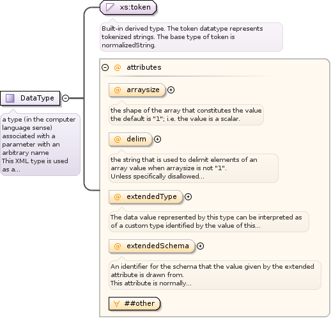Click the xs:token triangle type icon
This screenshot has width=331, height=318.
(111, 8)
